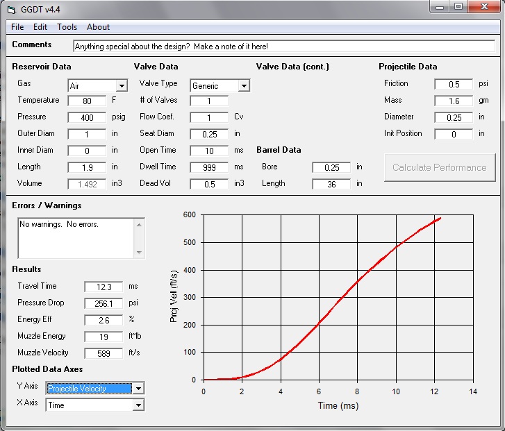Click the barrel Length input field
This screenshot has height=431, width=505.
click(x=331, y=184)
